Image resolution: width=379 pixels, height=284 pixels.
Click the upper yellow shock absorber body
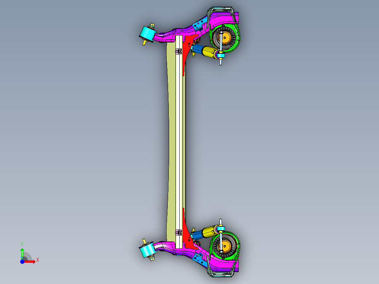coord(208,52)
